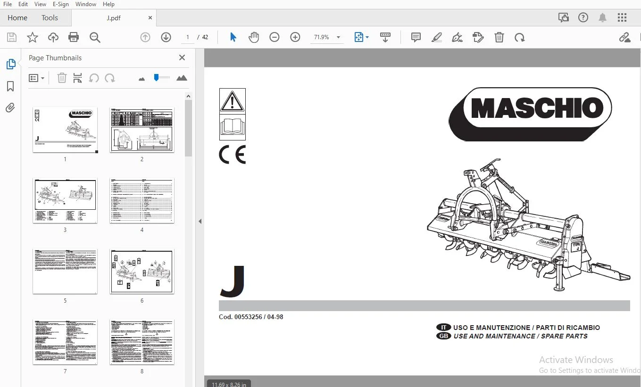Image resolution: width=641 pixels, height=387 pixels.
Task: Select the J.pdf document tab
Action: (114, 18)
